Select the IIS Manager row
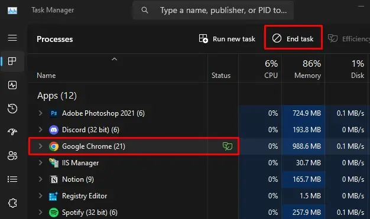Viewport: 370px width, 219px height. [x=199, y=163]
